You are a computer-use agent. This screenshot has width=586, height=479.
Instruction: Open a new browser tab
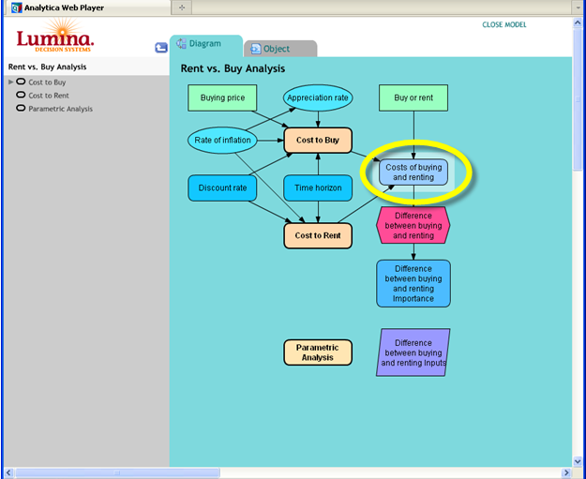pos(182,7)
